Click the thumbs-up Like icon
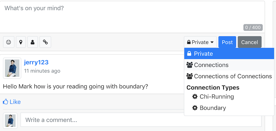Viewport: 276px width, 131px height. tap(6, 102)
